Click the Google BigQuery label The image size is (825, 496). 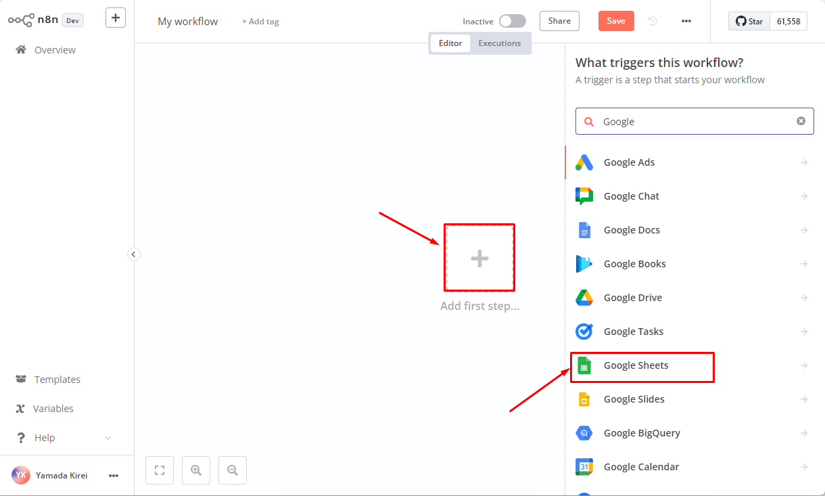642,433
